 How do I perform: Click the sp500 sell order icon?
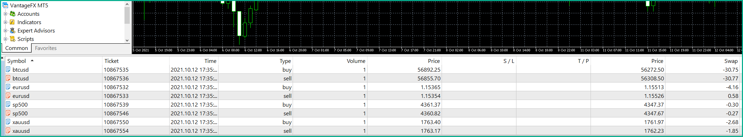tap(8, 113)
